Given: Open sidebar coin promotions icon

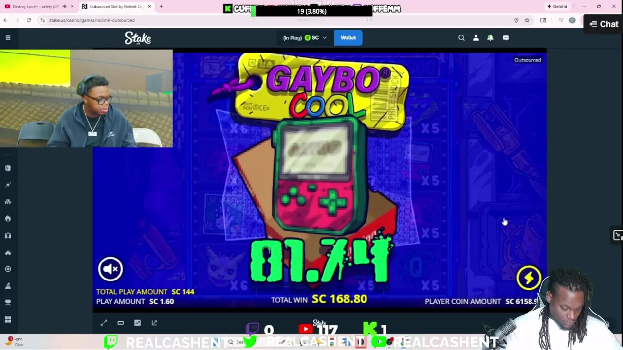Looking at the screenshot, I should 8,168.
